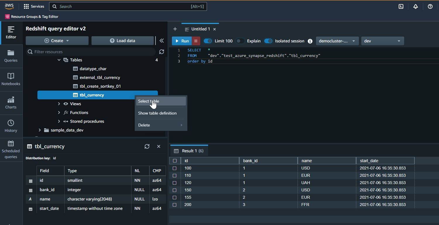Open AWS CloudShell icon in header

tap(401, 6)
